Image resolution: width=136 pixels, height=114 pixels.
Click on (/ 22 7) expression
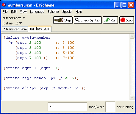coord(67,78)
